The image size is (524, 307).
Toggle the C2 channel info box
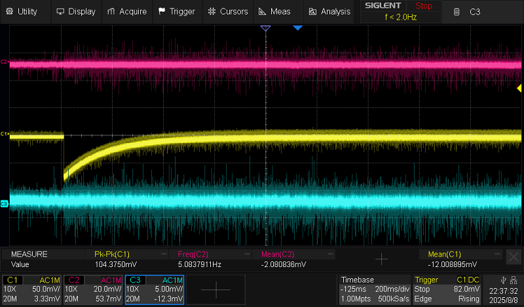[x=93, y=289]
